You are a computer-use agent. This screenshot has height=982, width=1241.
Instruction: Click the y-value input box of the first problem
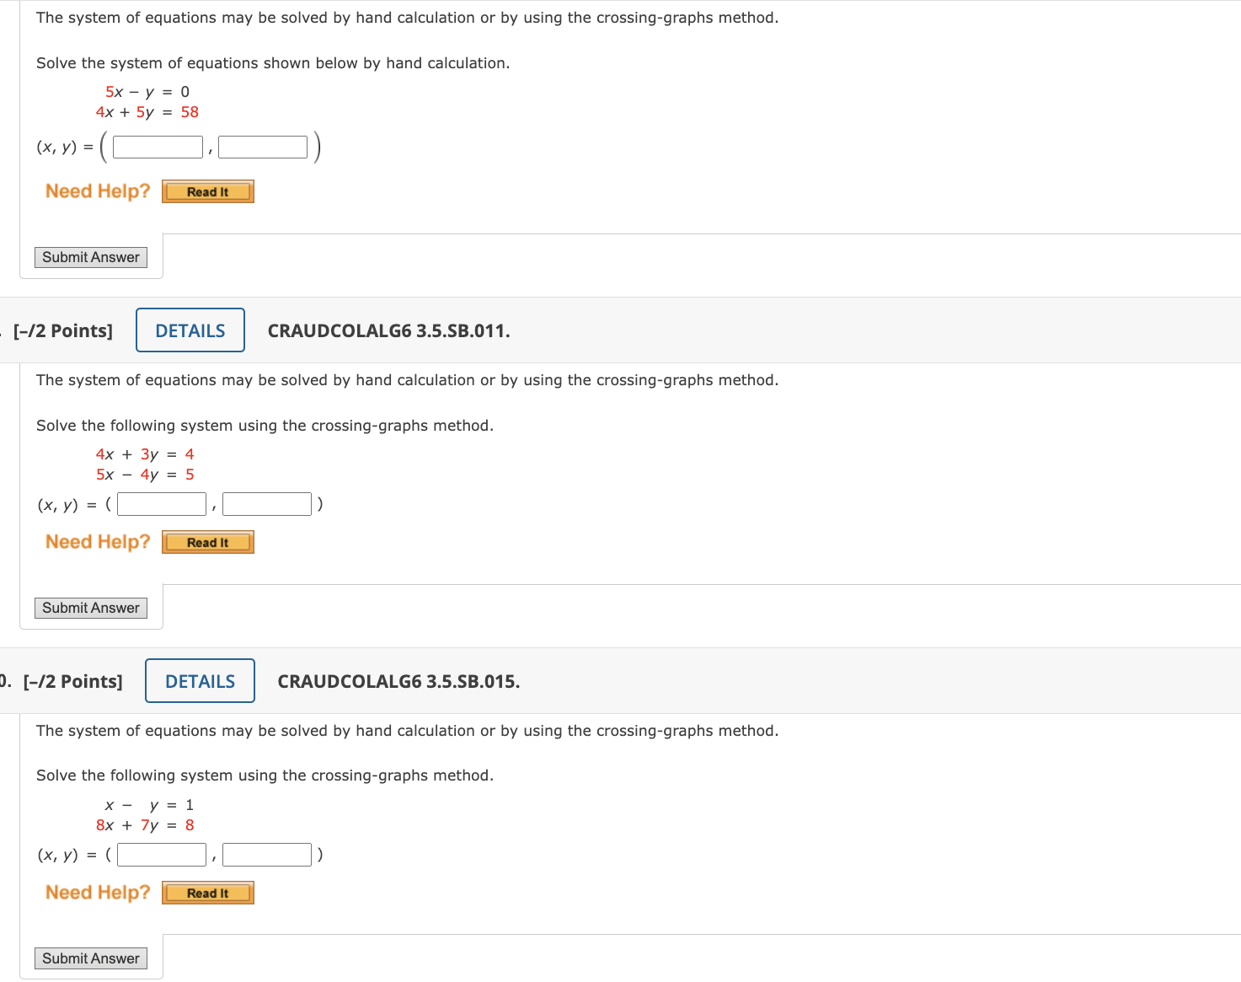(x=262, y=146)
